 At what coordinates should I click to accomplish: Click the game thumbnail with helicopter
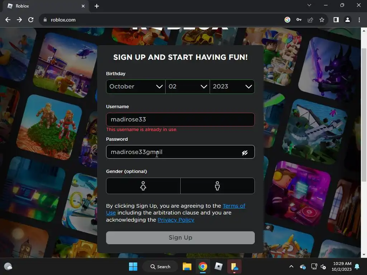point(66,66)
